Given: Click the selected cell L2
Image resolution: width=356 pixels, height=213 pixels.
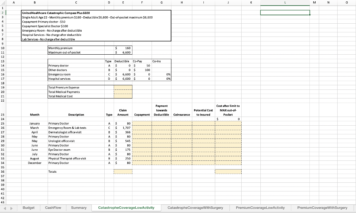Looking at the screenshot, I should click(285, 13).
